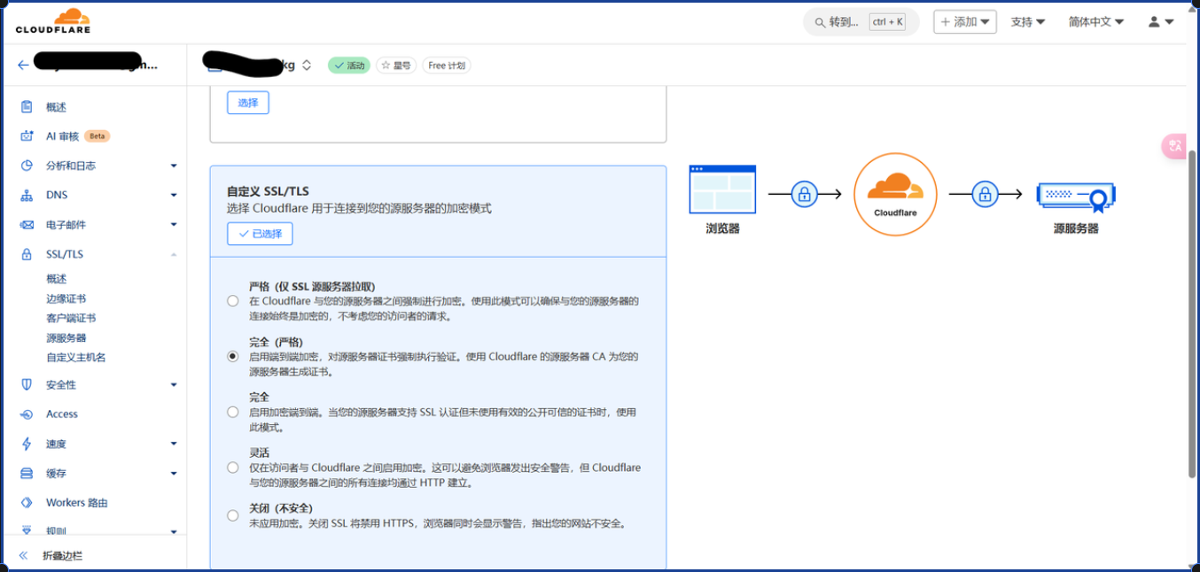Expand the 缓存 sidebar arrow
The image size is (1200, 572).
coord(174,474)
